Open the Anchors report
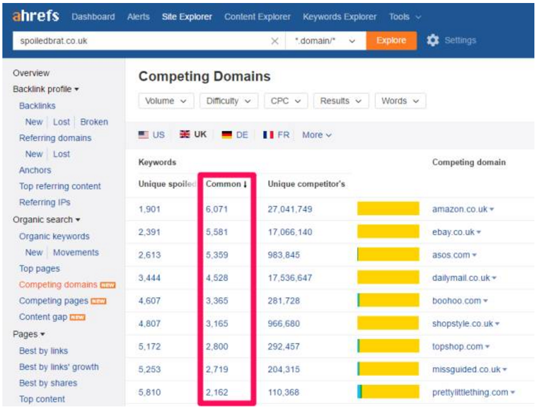This screenshot has width=538, height=413. 35,170
